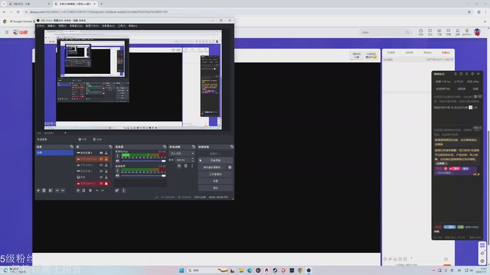This screenshot has height=275, width=490.
Task: Move scene down with arrow in Scenes panel
Action: tap(63, 191)
